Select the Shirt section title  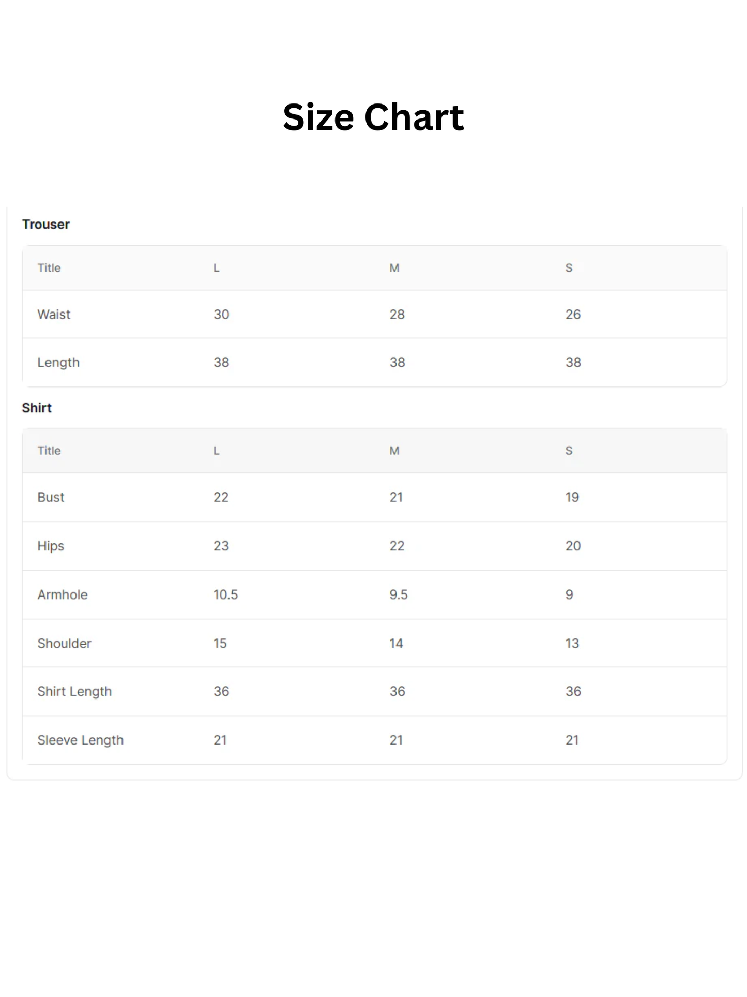37,408
